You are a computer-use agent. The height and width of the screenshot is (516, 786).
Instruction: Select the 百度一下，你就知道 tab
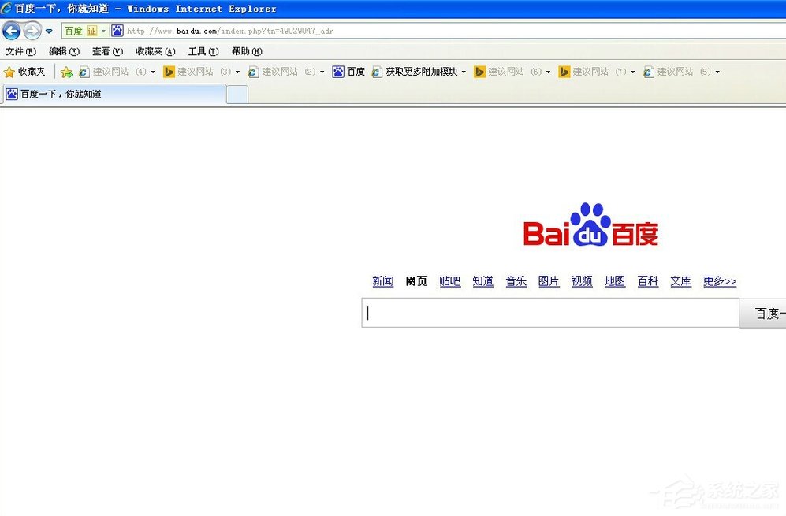point(114,95)
